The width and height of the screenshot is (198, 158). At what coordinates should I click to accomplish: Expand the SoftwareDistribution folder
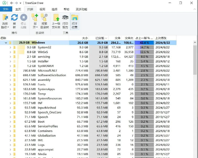[x=10, y=75]
